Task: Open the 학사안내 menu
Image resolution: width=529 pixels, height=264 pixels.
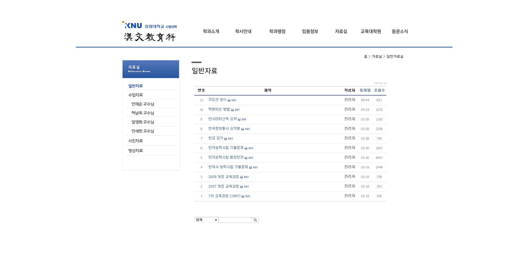Action: pyautogui.click(x=243, y=31)
